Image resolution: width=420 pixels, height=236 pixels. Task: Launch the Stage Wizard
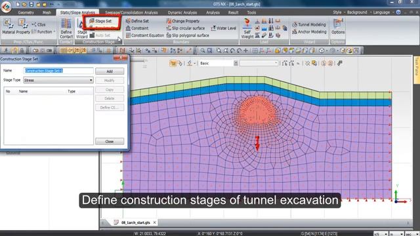click(81, 29)
